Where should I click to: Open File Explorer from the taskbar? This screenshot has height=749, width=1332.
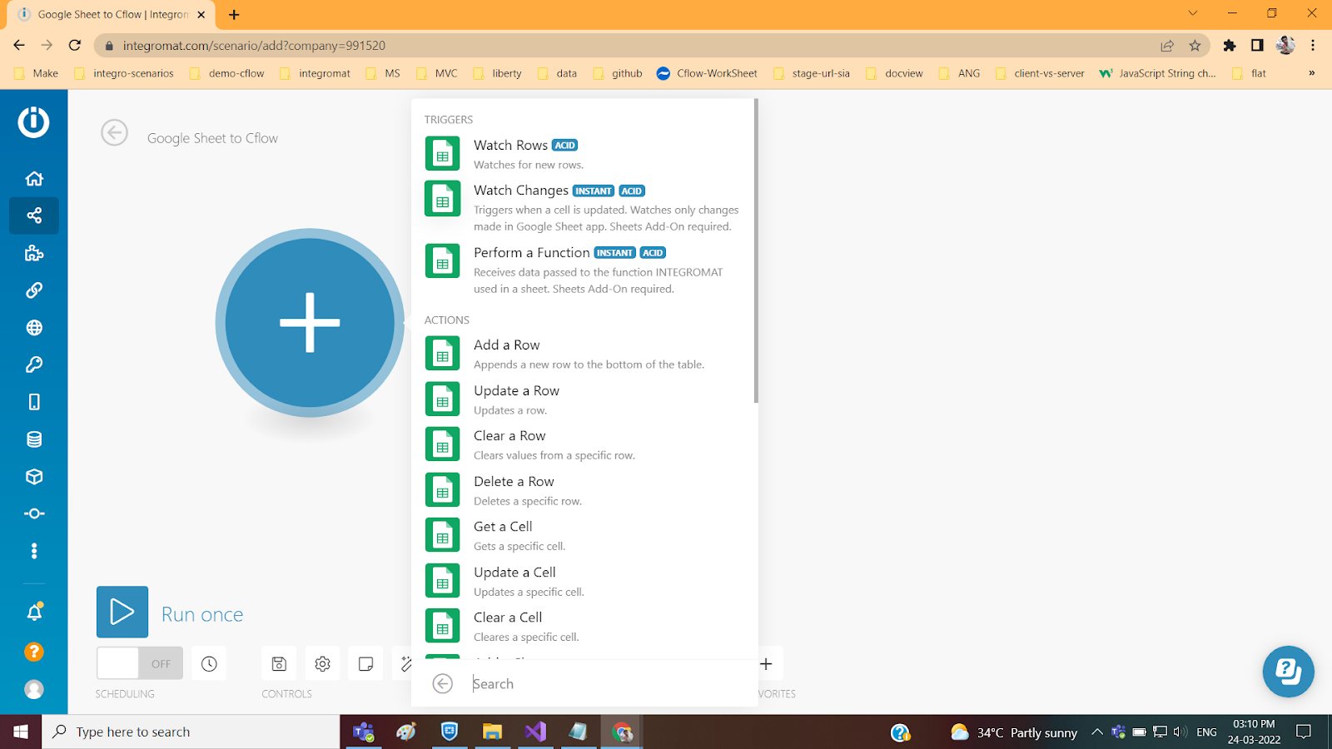point(492,732)
